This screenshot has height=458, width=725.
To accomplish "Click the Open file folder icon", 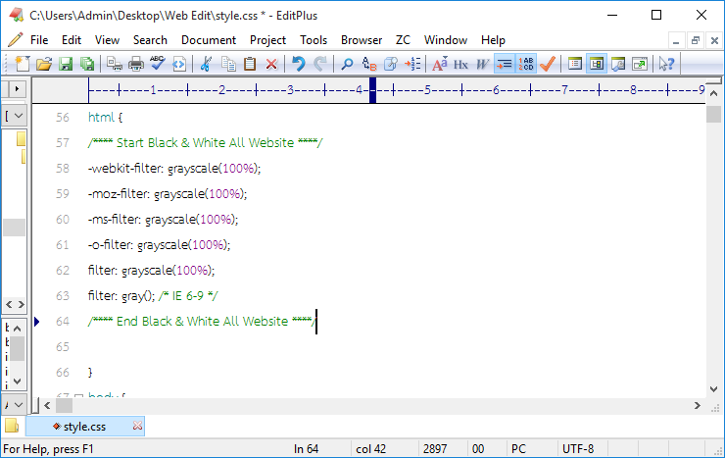I will click(43, 64).
